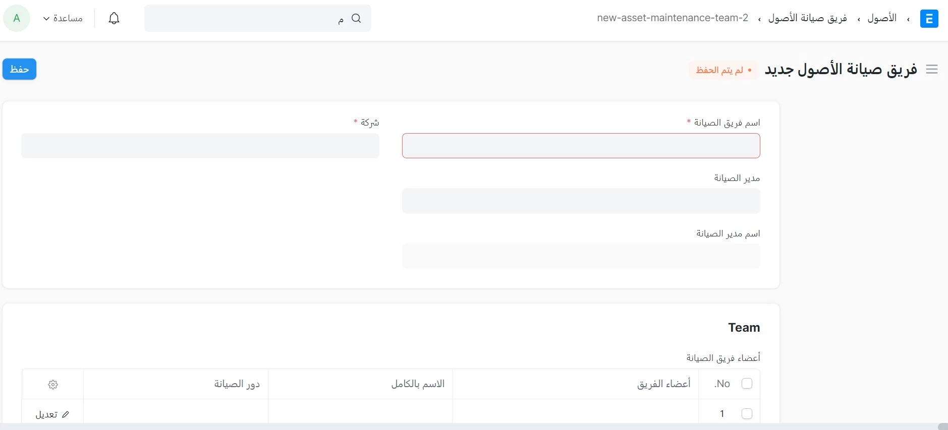Open the user avatar A menu
Image resolution: width=948 pixels, height=430 pixels.
[x=17, y=18]
